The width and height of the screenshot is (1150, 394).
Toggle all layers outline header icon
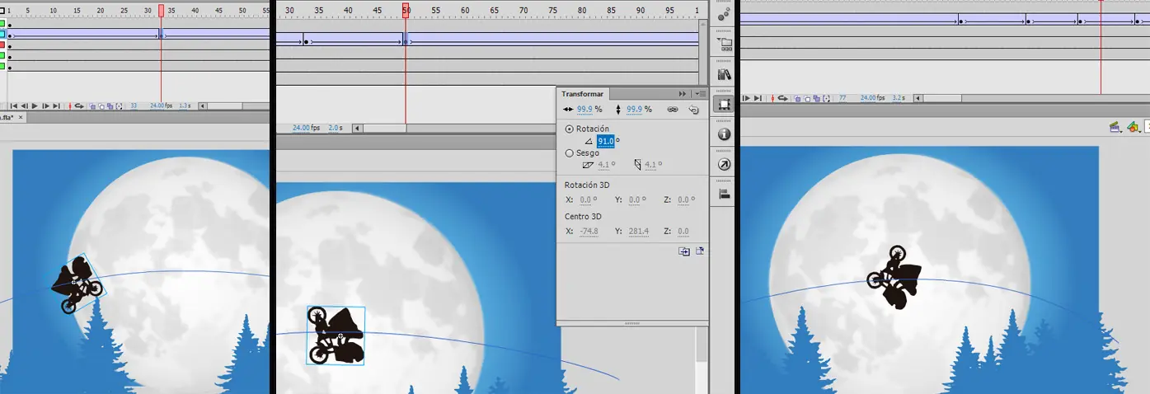[2, 11]
